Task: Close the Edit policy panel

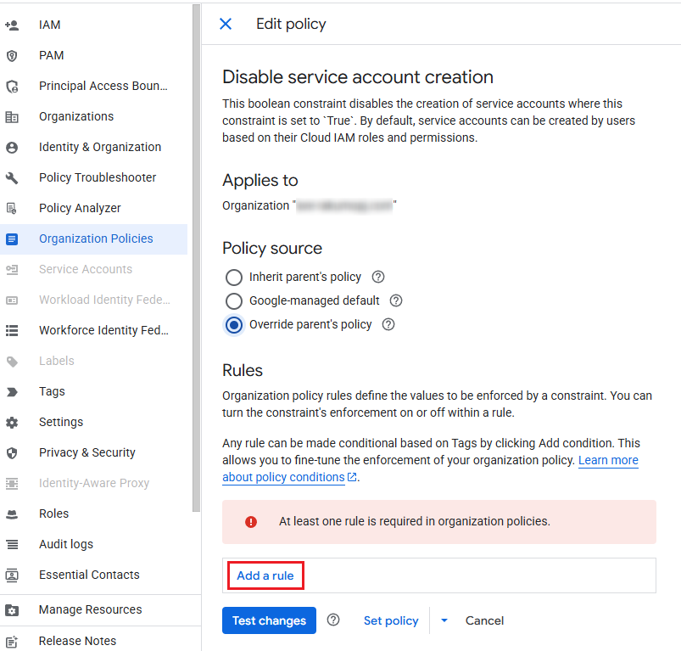Action: pyautogui.click(x=226, y=24)
